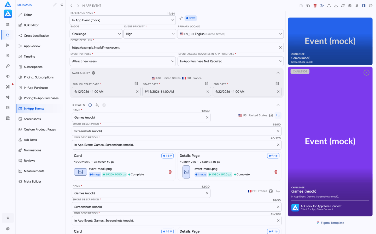
Task: Click the upload arrow icon in the toolbar
Action: pos(329,5)
